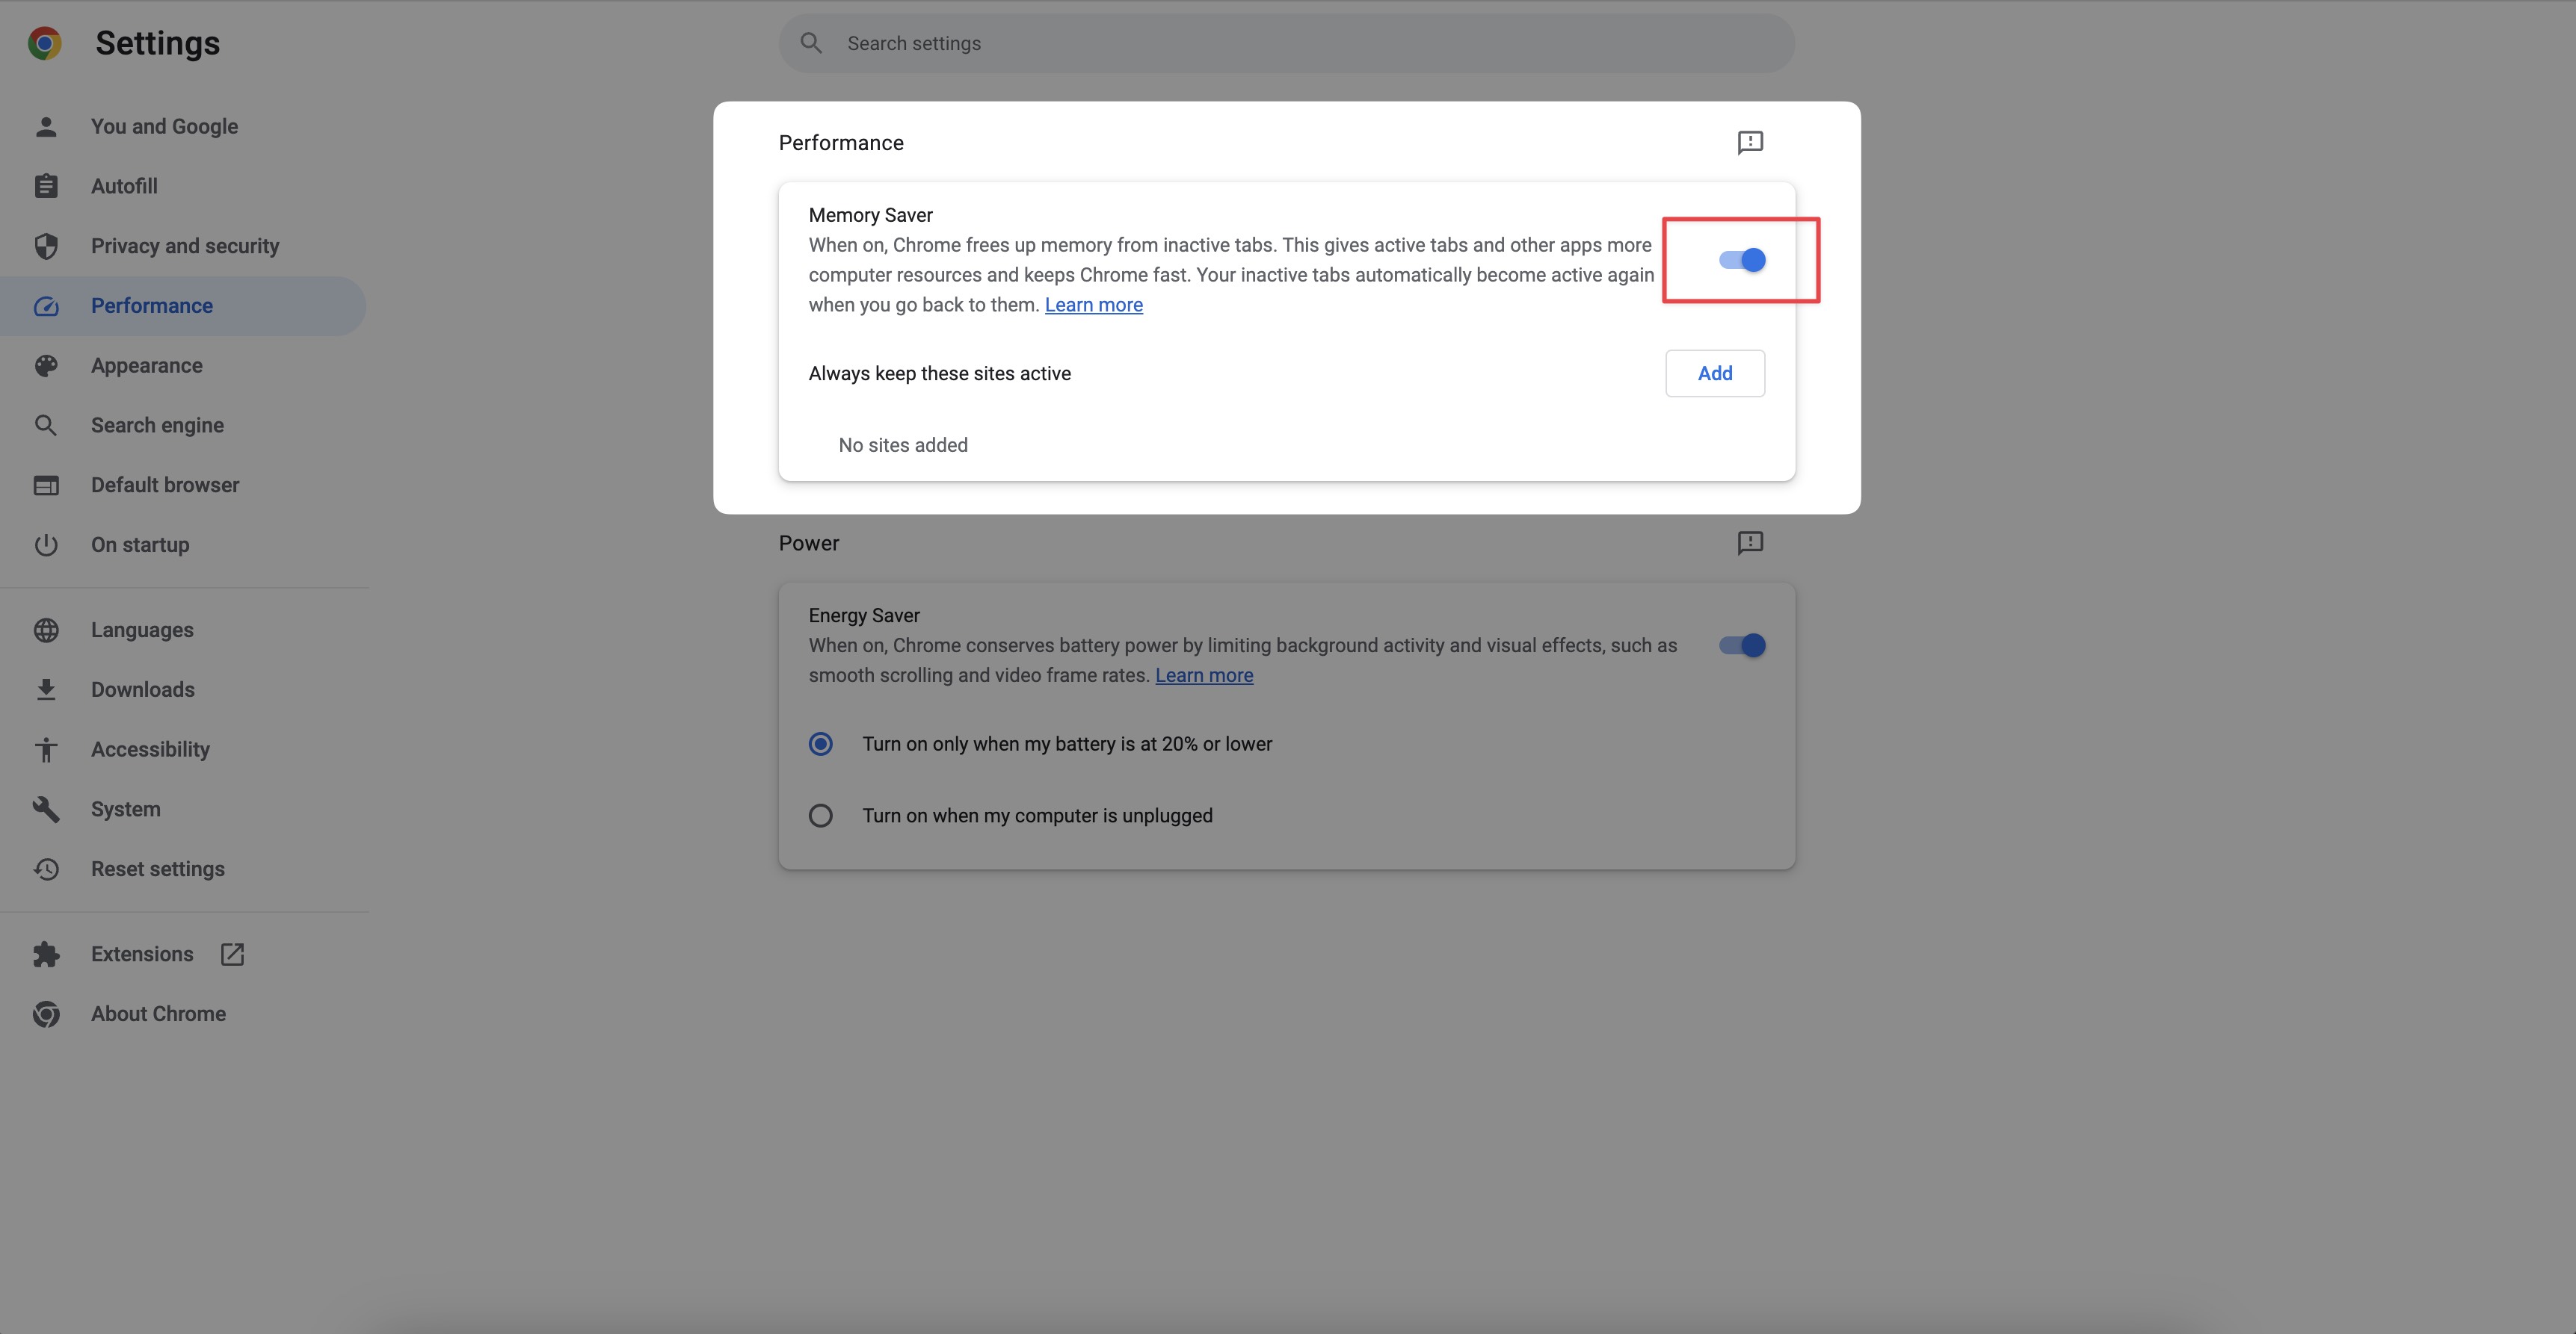This screenshot has width=2576, height=1334.
Task: Click the Privacy and security shield icon
Action: [x=46, y=246]
